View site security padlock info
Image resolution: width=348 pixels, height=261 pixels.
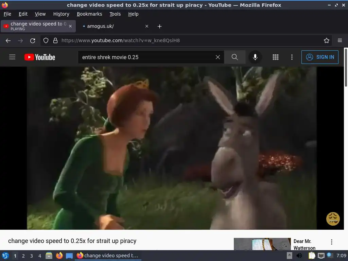click(x=55, y=40)
